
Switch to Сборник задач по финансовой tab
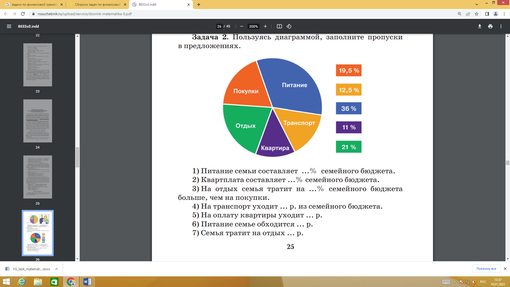click(x=97, y=5)
